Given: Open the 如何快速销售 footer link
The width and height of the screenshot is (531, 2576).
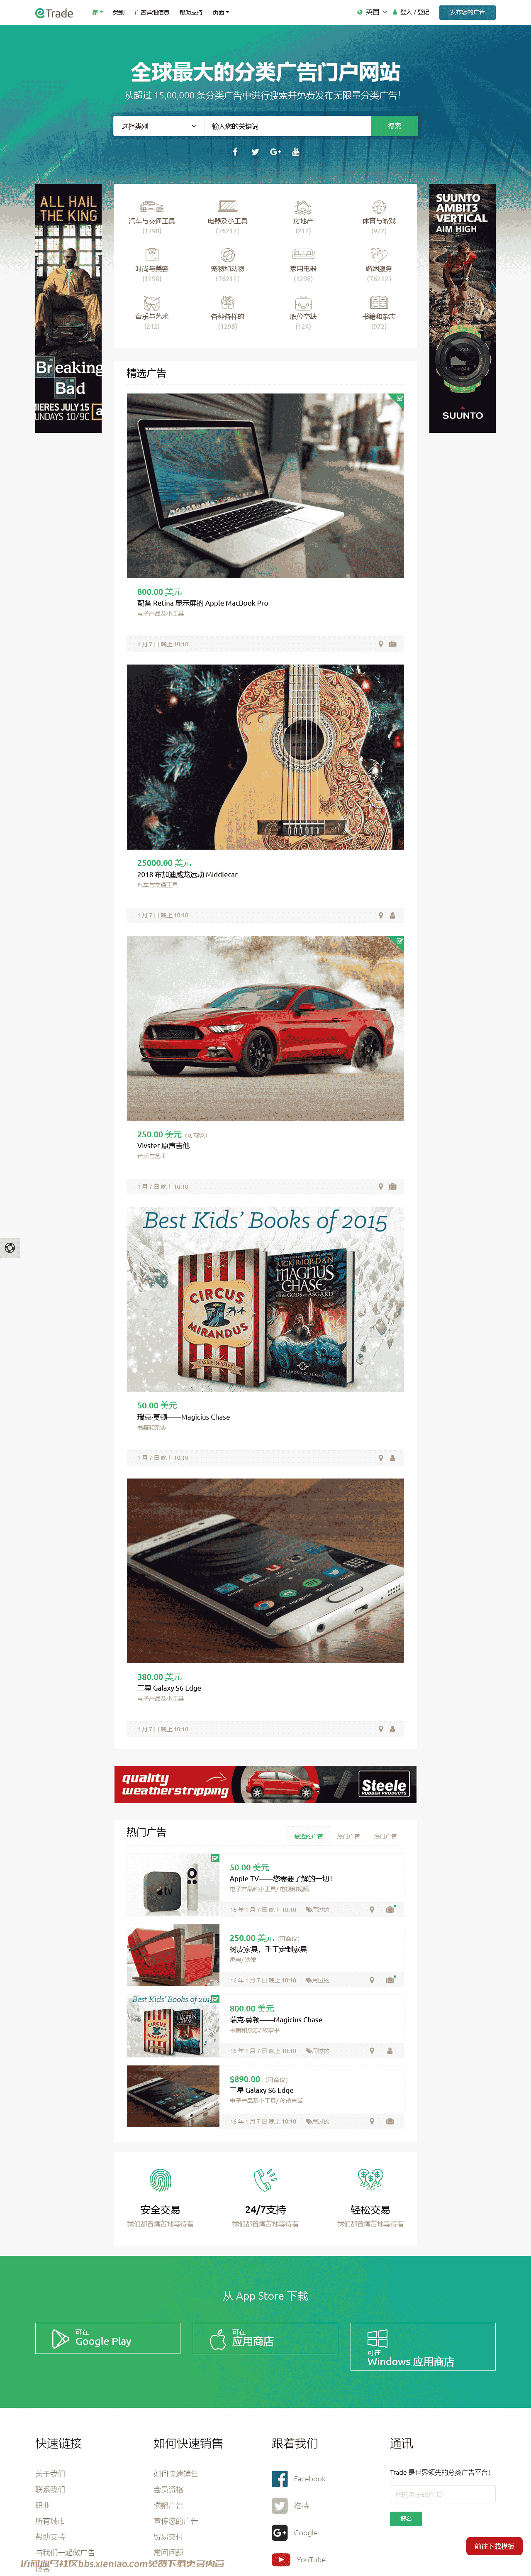Looking at the screenshot, I should 176,2474.
